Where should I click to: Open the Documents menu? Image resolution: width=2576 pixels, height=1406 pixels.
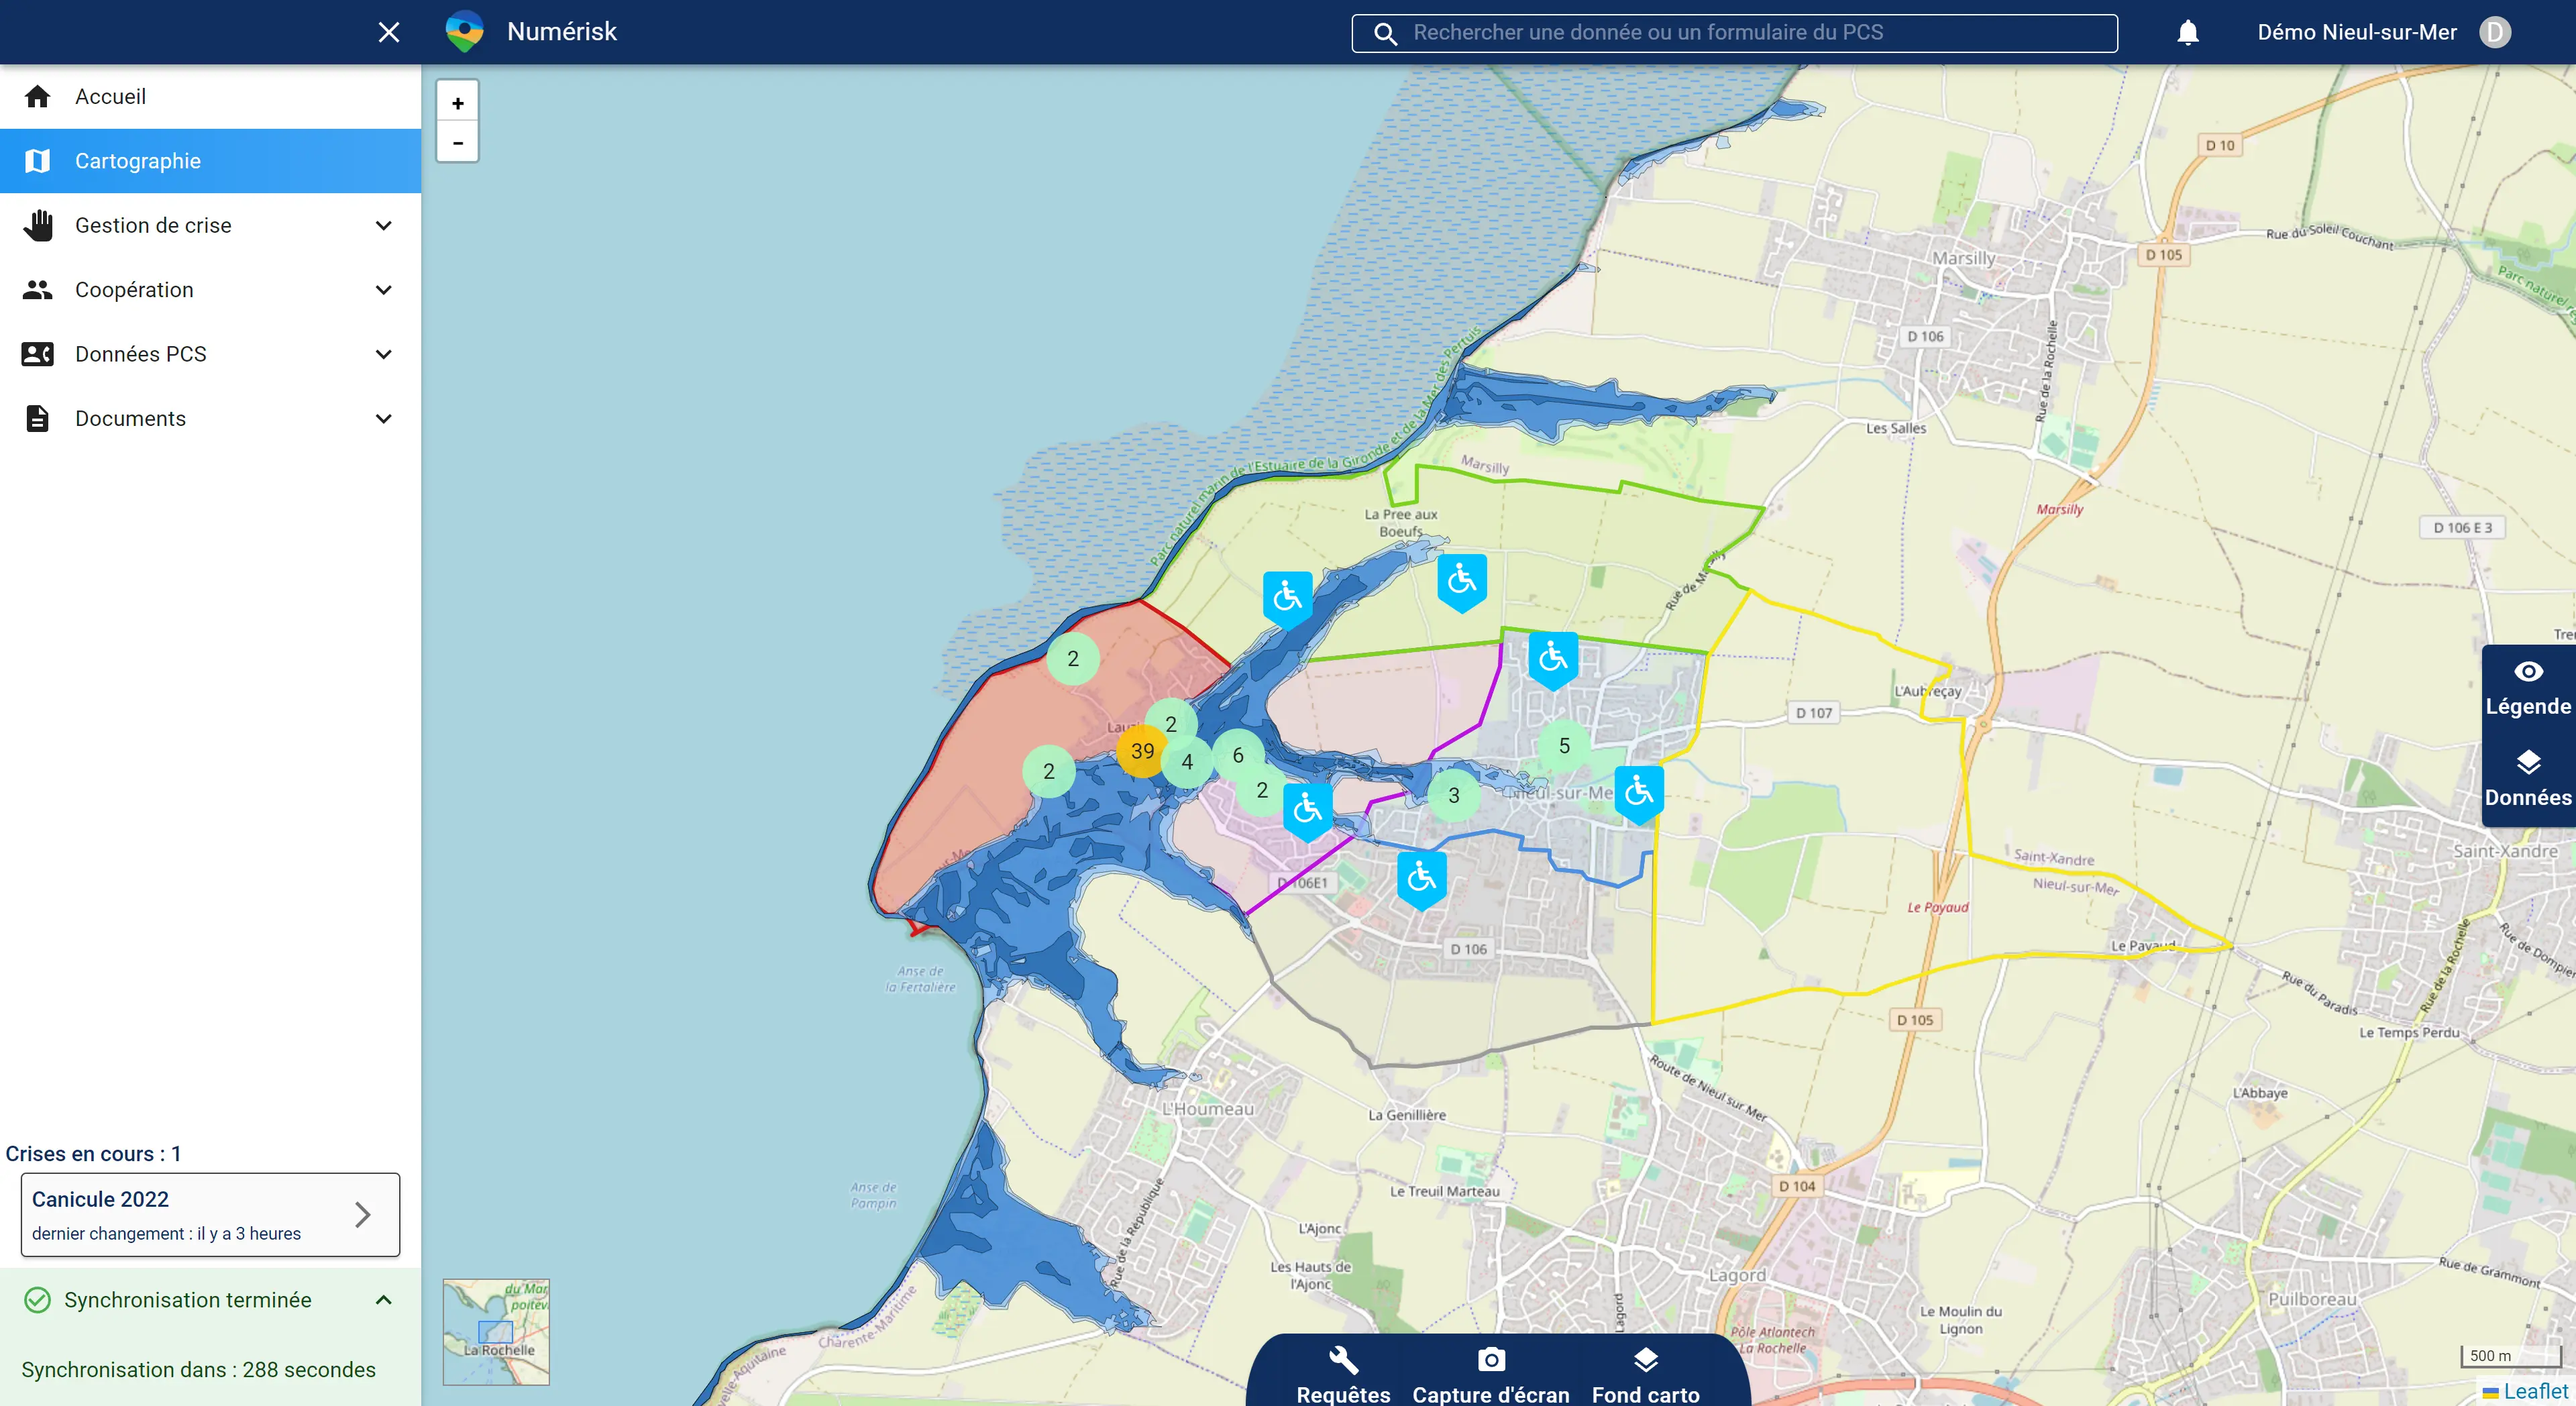(x=210, y=418)
